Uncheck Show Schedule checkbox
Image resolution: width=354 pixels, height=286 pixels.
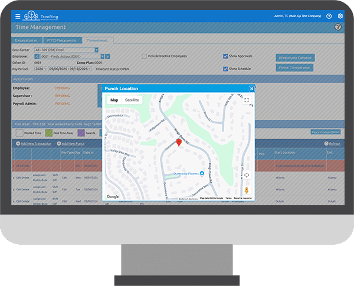(225, 69)
